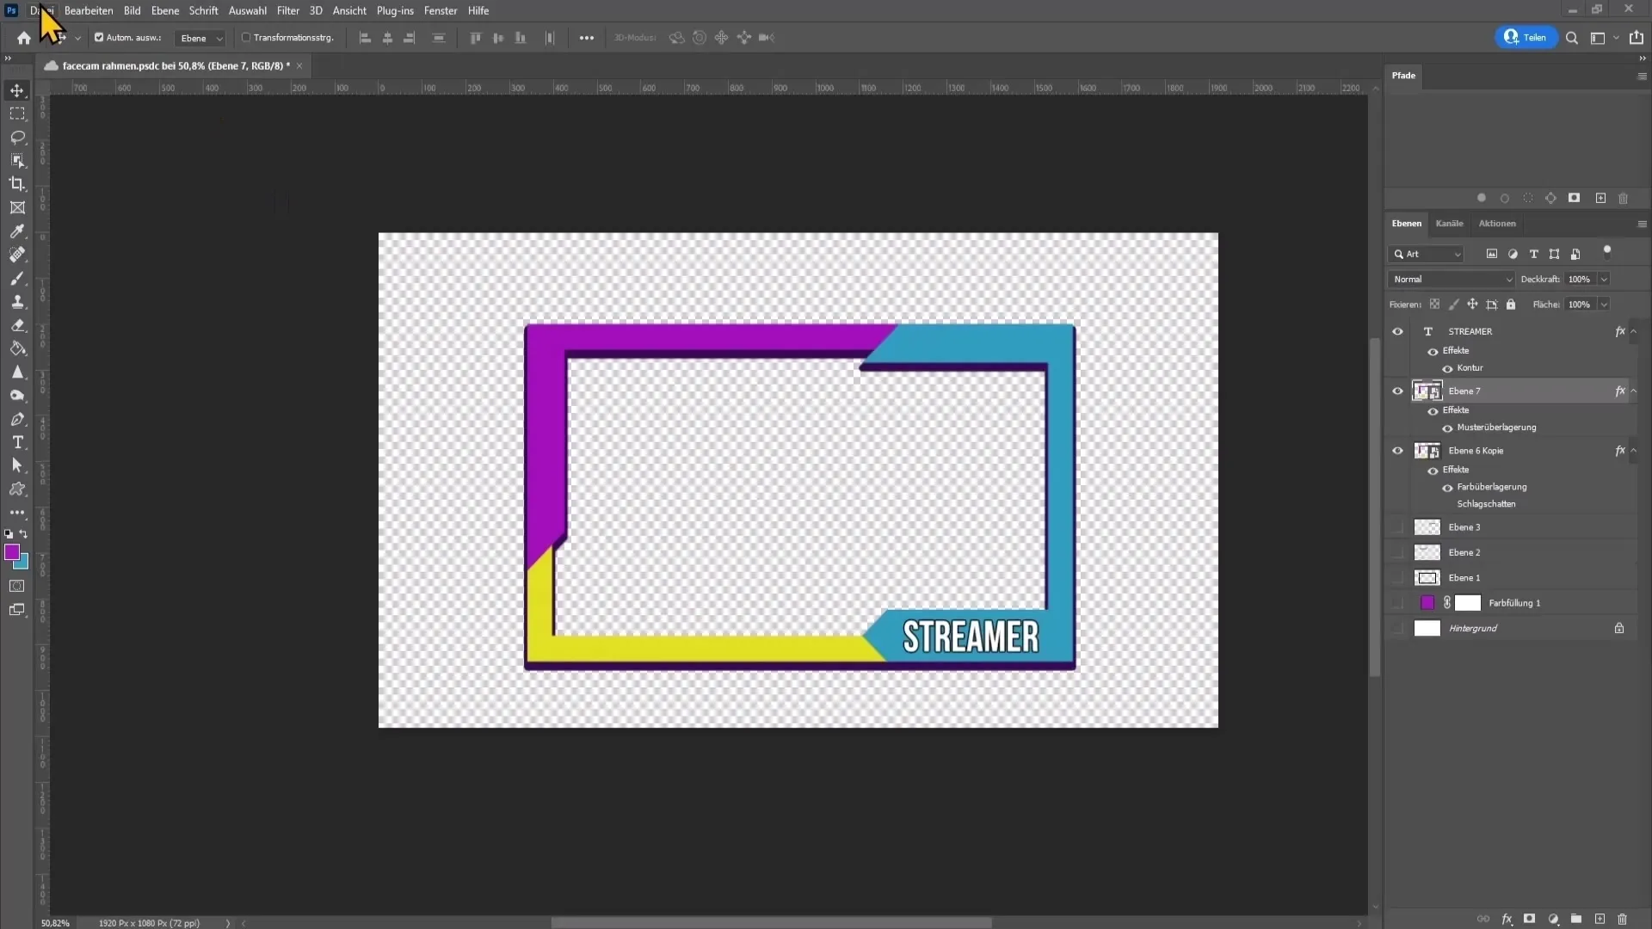Show the Hintergrund layer
Screen dimensions: 1652x929
tap(1397, 628)
